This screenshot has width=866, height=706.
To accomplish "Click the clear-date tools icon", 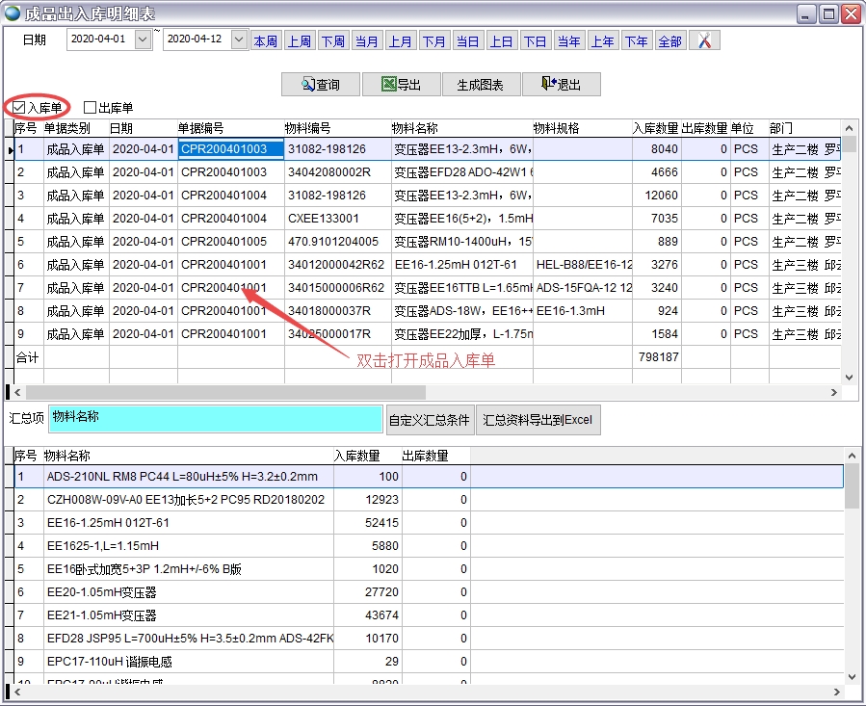I will tap(704, 40).
